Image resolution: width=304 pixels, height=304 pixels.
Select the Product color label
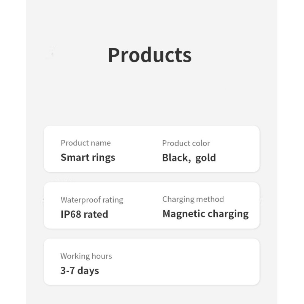tap(186, 143)
